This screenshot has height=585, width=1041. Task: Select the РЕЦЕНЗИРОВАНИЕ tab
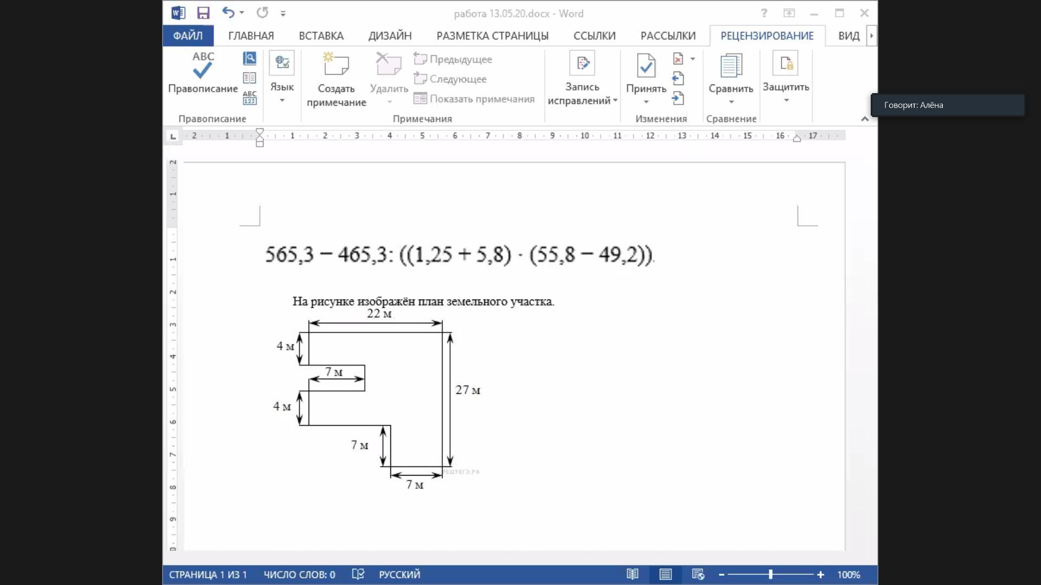coord(767,36)
